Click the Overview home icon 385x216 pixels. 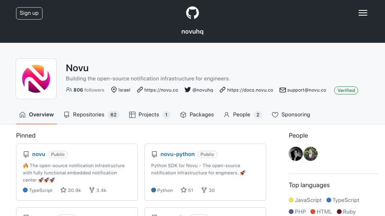[22, 115]
